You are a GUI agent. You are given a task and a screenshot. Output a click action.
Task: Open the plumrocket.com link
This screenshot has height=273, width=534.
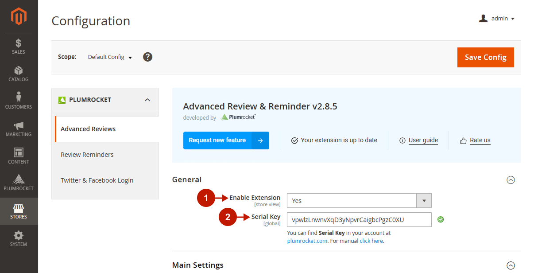tap(307, 241)
